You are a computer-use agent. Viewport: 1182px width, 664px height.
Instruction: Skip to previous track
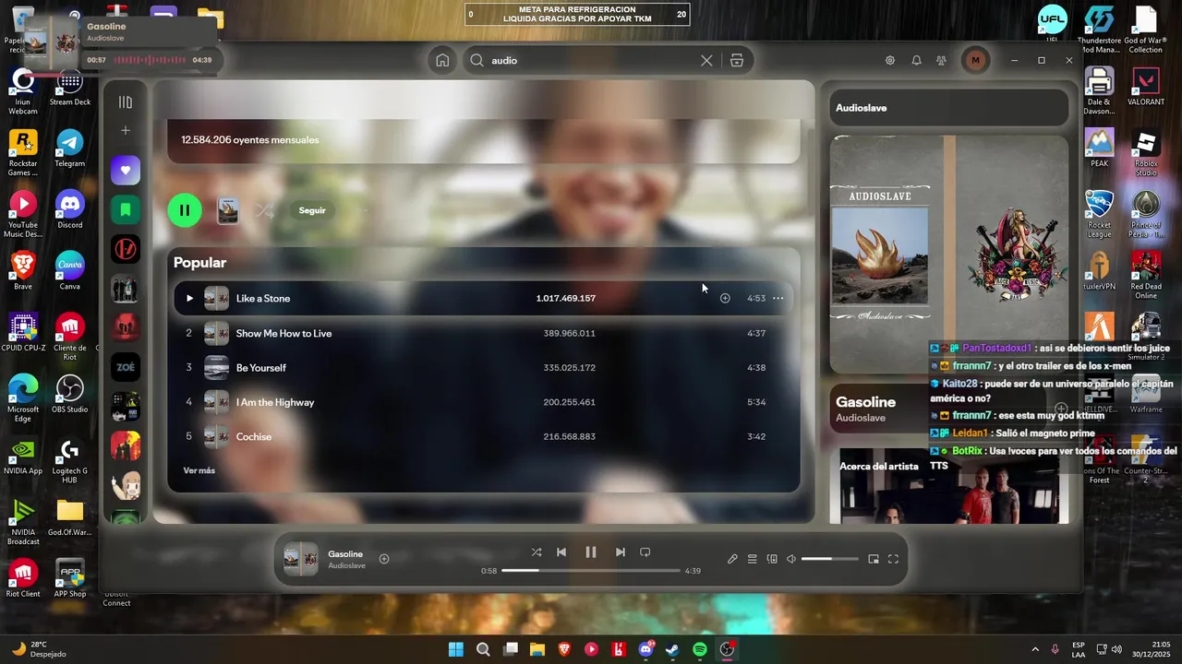coord(561,552)
